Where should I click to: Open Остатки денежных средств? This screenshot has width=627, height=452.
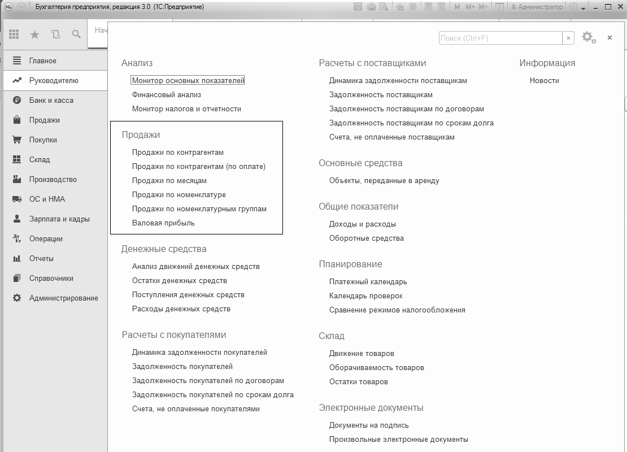pos(180,281)
